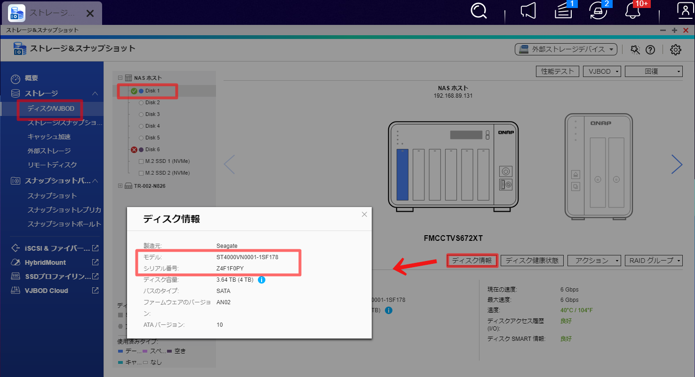The height and width of the screenshot is (377, 695).
Task: Select キャッシュ加速 in sidebar
Action: [49, 137]
